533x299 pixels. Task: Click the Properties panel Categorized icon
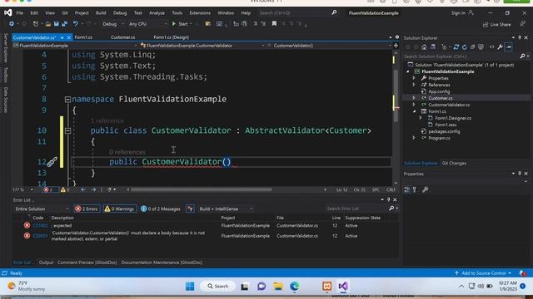pos(406,189)
